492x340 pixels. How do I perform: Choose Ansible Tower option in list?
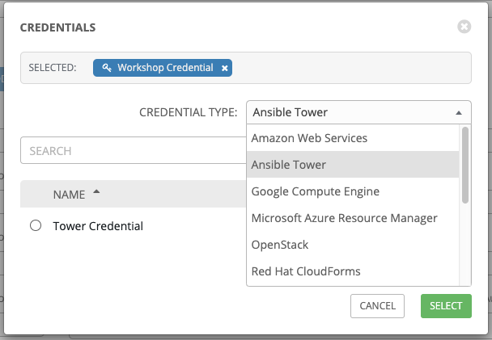(x=353, y=165)
